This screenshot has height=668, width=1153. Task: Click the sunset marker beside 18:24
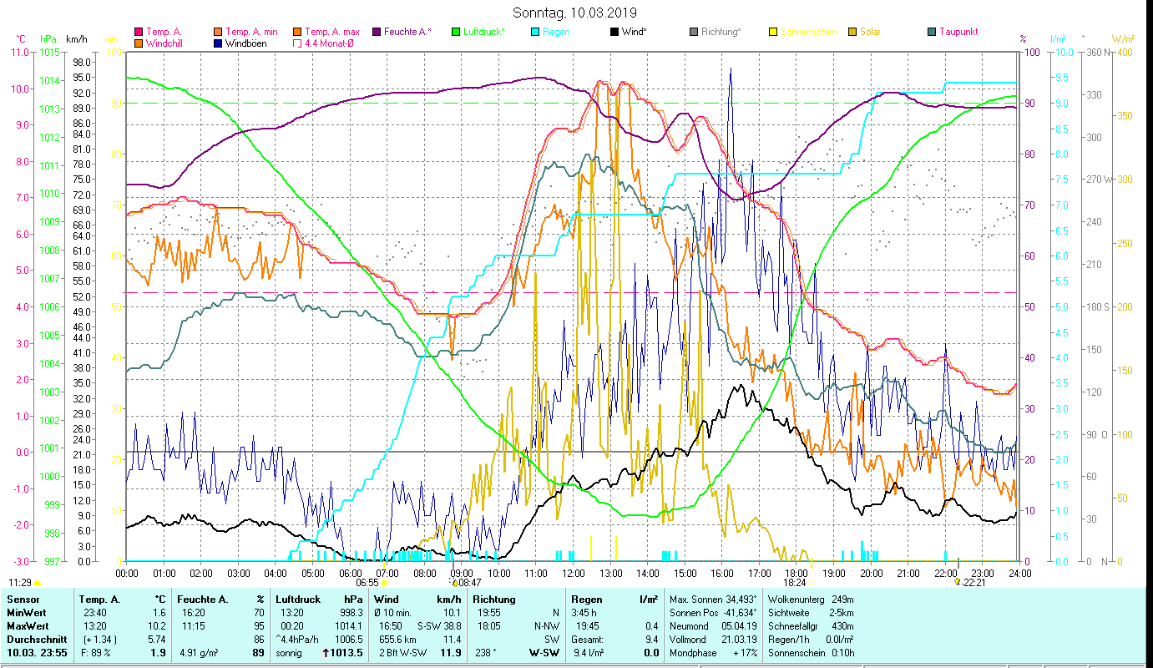[x=812, y=582]
